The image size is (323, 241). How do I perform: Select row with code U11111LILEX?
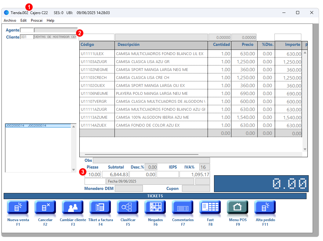pos(191,54)
